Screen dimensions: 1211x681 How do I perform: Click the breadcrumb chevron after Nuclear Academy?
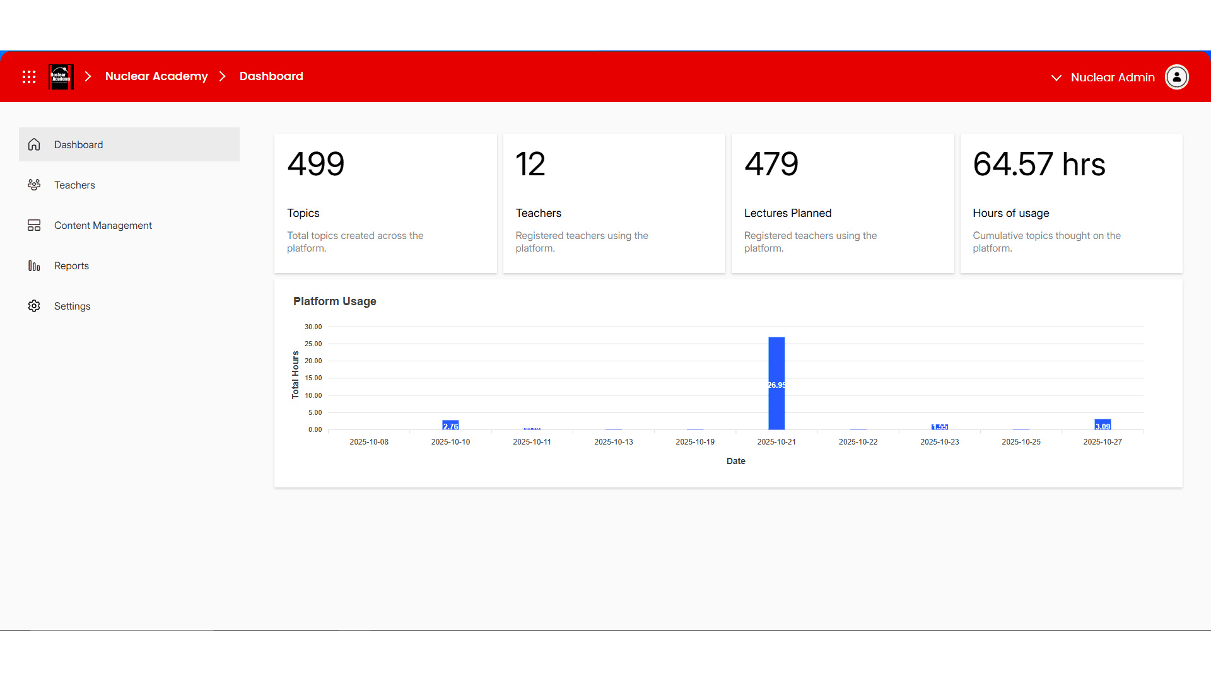(222, 76)
